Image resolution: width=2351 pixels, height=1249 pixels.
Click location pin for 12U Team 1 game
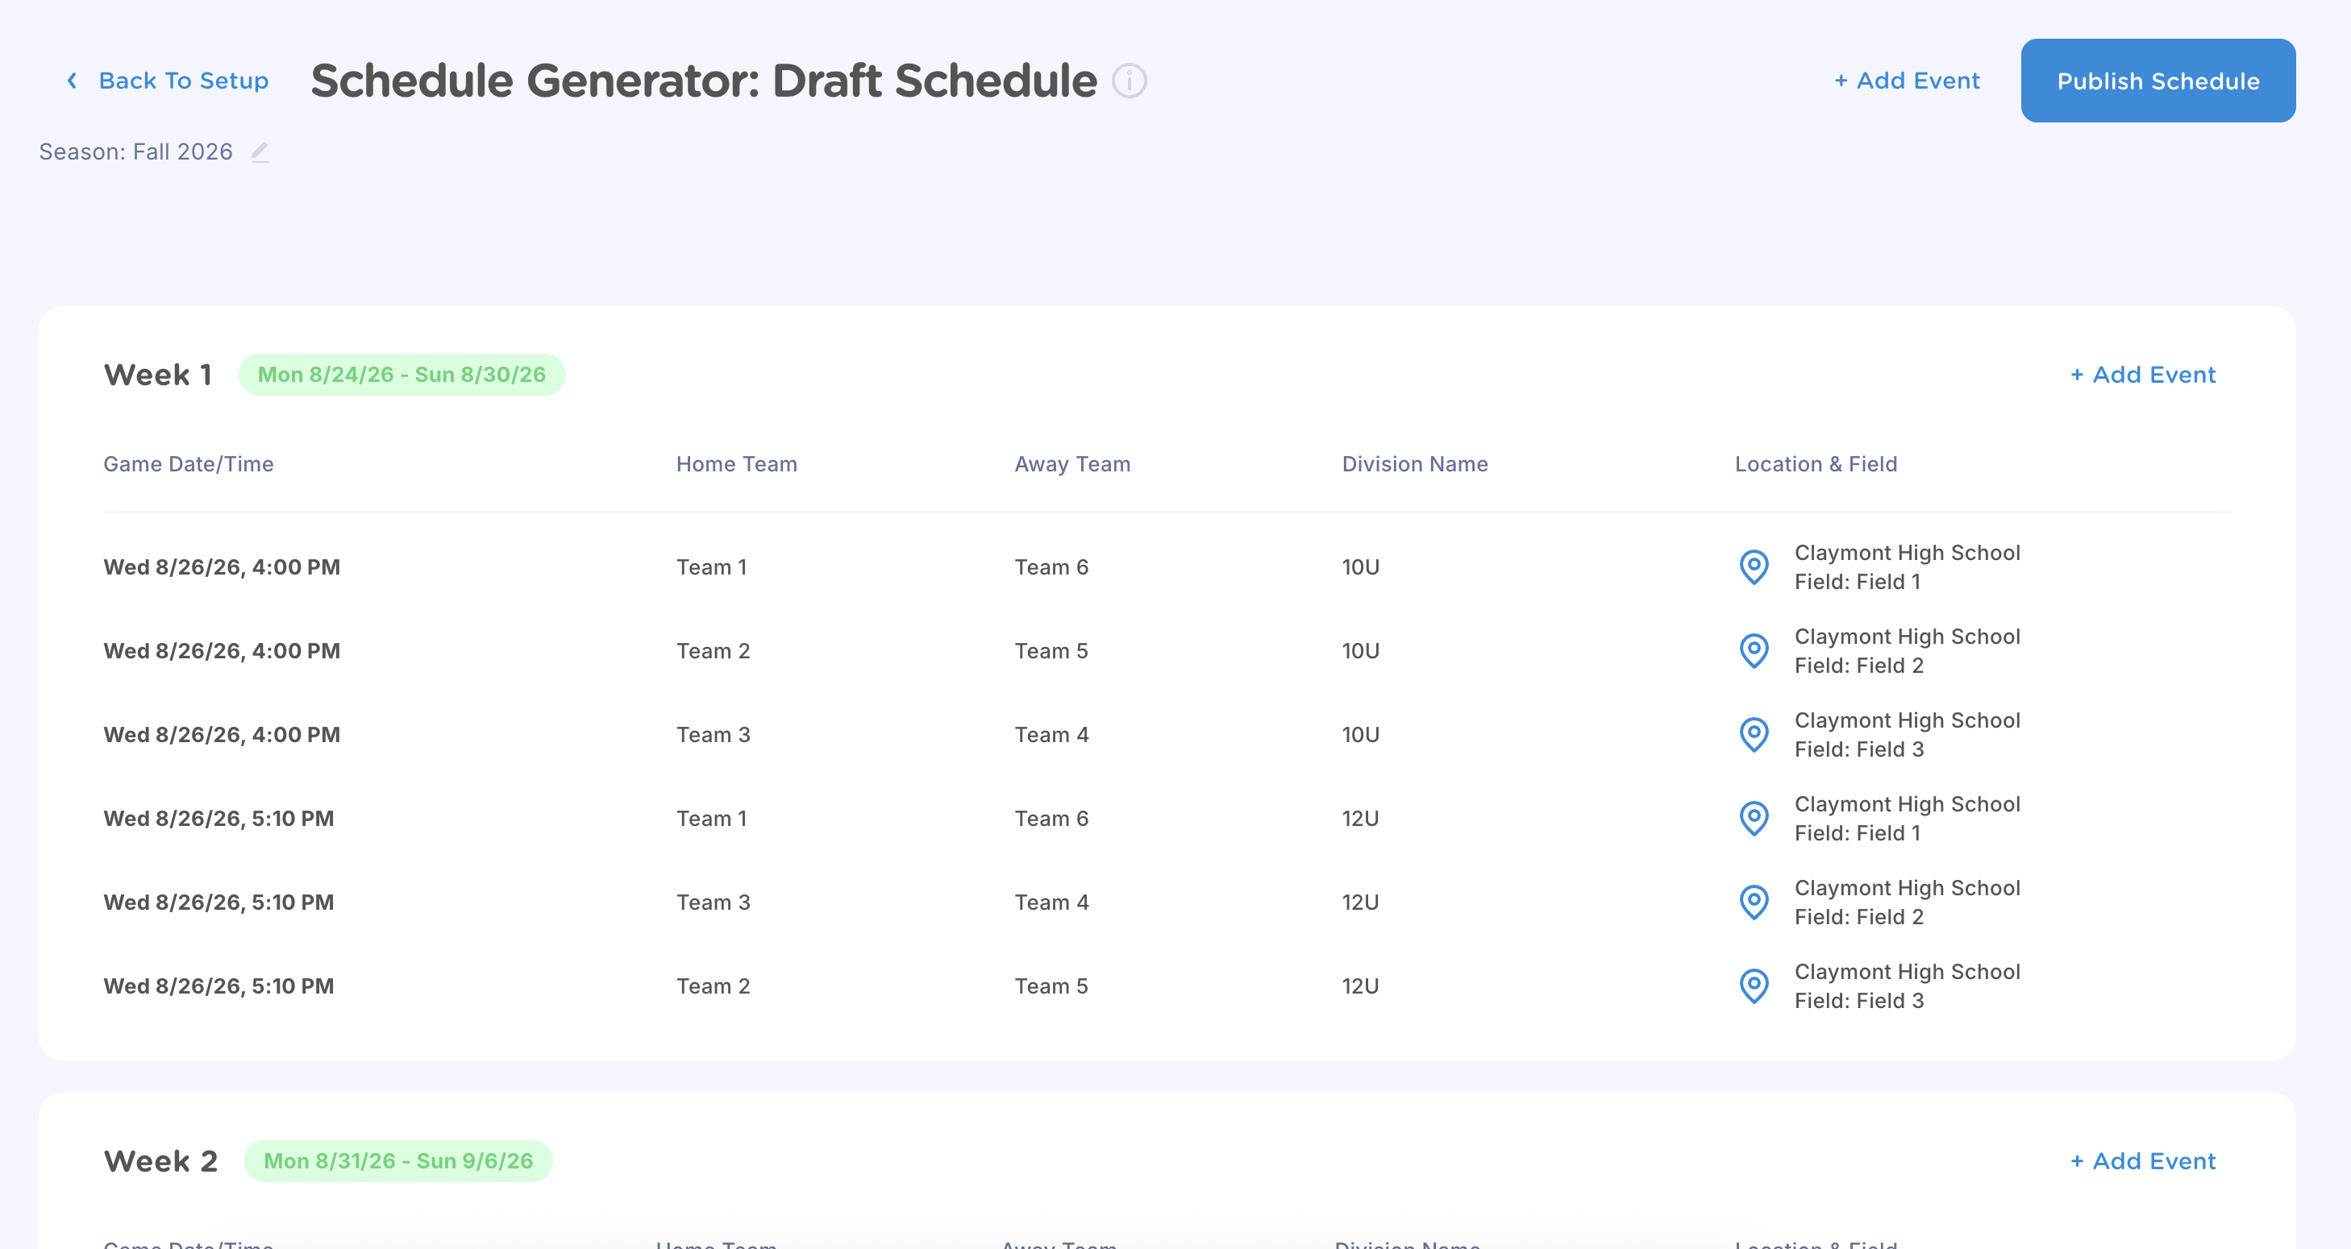[x=1754, y=819]
